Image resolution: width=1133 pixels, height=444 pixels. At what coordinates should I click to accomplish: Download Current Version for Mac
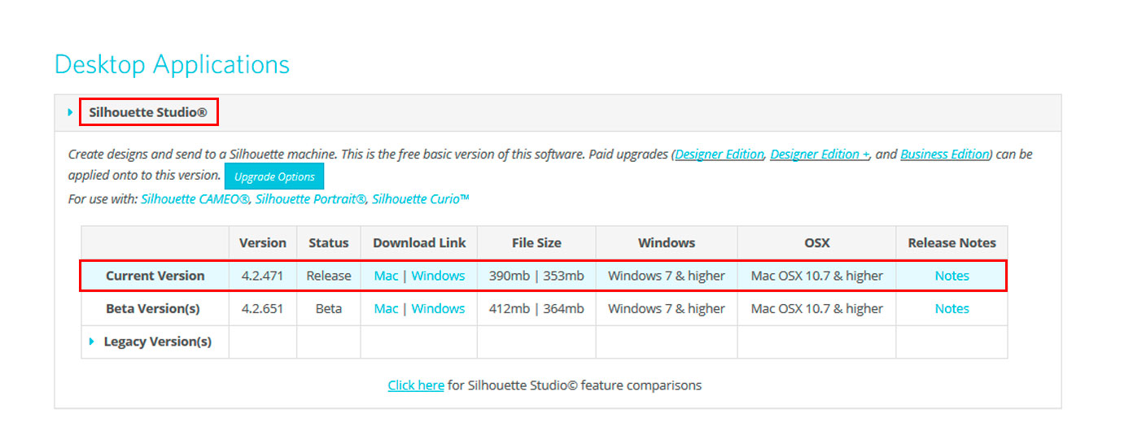[386, 276]
